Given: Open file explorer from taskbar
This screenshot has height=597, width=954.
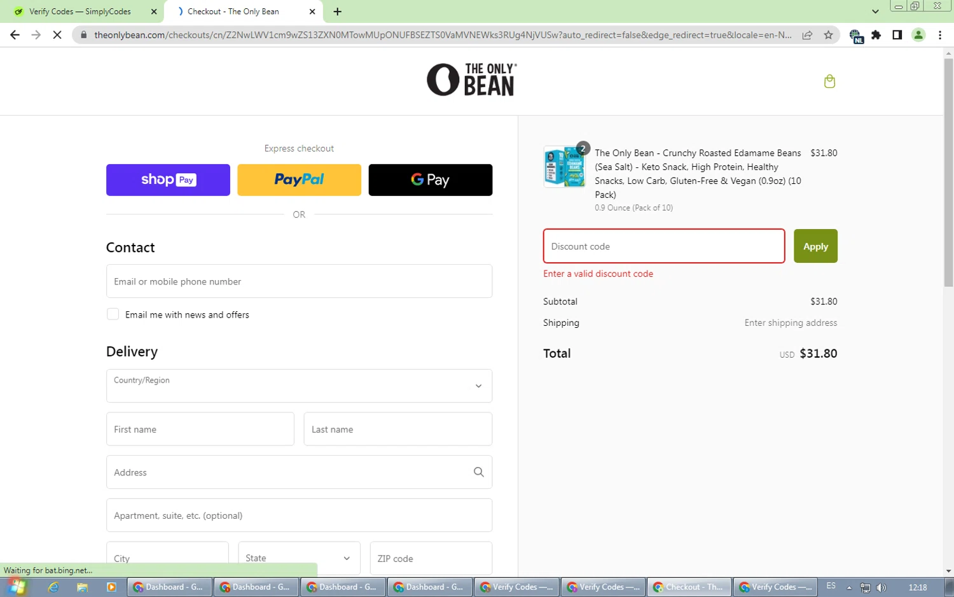Looking at the screenshot, I should click(82, 587).
